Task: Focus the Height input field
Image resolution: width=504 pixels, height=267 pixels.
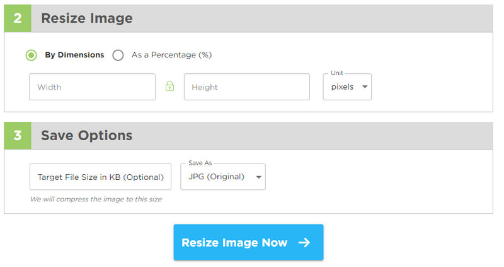Action: click(x=247, y=86)
